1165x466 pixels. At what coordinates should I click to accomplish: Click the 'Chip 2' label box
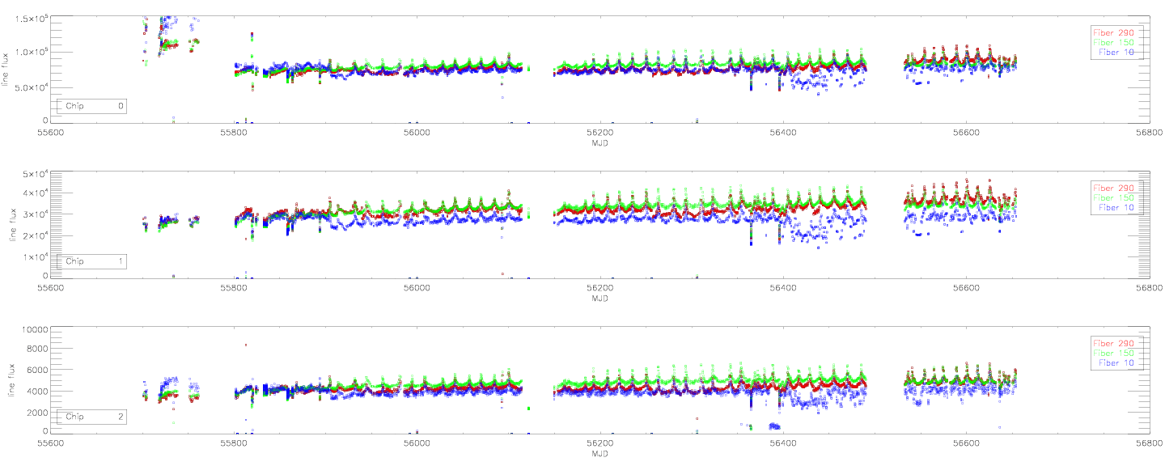(x=92, y=417)
